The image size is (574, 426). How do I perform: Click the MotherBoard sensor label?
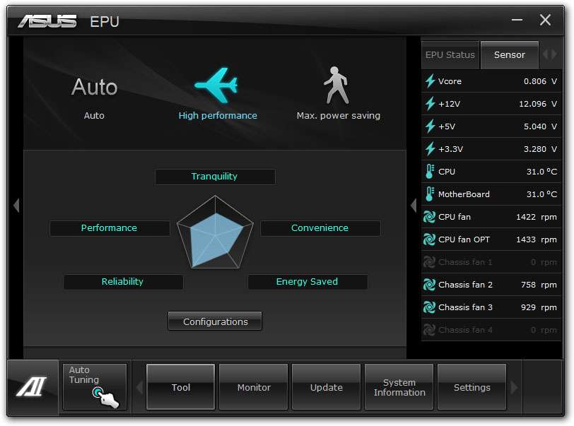tap(464, 194)
